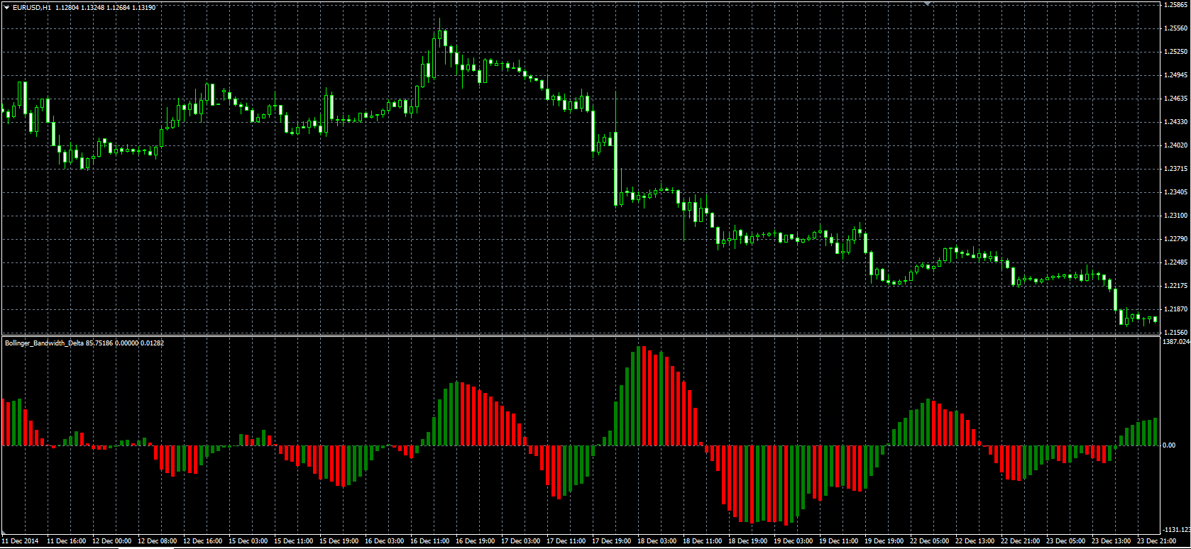Image resolution: width=1191 pixels, height=549 pixels.
Task: Click the 18 Dec 03:00 time label
Action: pos(657,541)
